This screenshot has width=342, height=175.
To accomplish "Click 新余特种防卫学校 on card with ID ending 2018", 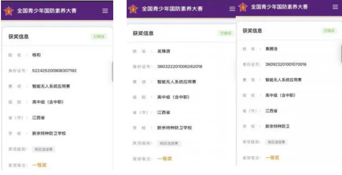I will coord(175,128).
